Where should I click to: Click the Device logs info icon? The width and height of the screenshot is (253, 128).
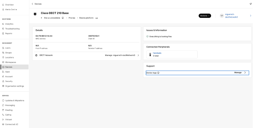(158, 73)
